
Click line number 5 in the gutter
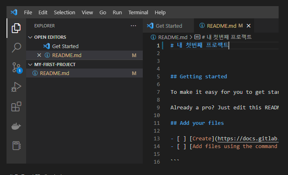click(x=158, y=77)
